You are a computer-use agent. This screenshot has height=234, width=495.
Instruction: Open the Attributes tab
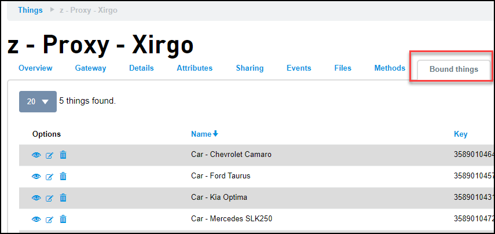click(195, 68)
